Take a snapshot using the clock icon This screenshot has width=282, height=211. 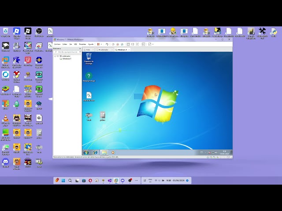pos(113,44)
